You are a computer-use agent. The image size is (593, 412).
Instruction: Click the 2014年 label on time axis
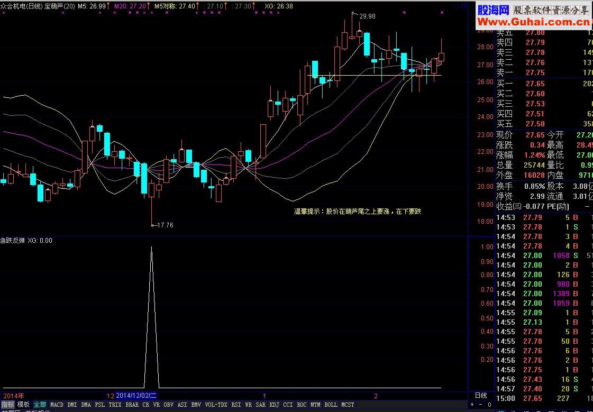pos(14,396)
